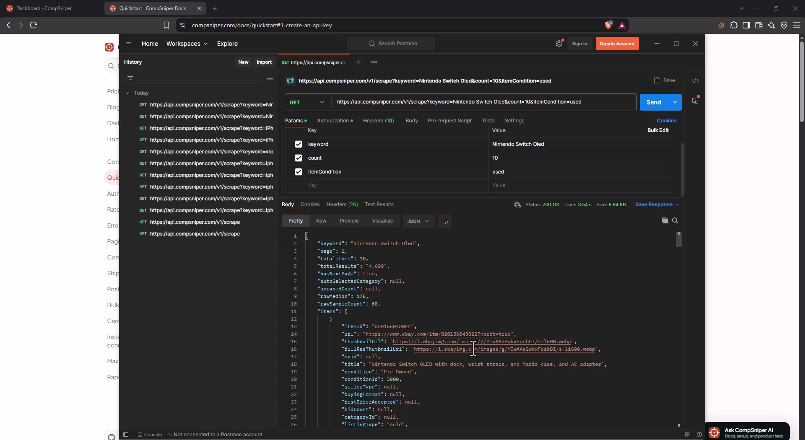Screen dimensions: 805x440
Task: Toggle word wrap in response body
Action: point(445,221)
